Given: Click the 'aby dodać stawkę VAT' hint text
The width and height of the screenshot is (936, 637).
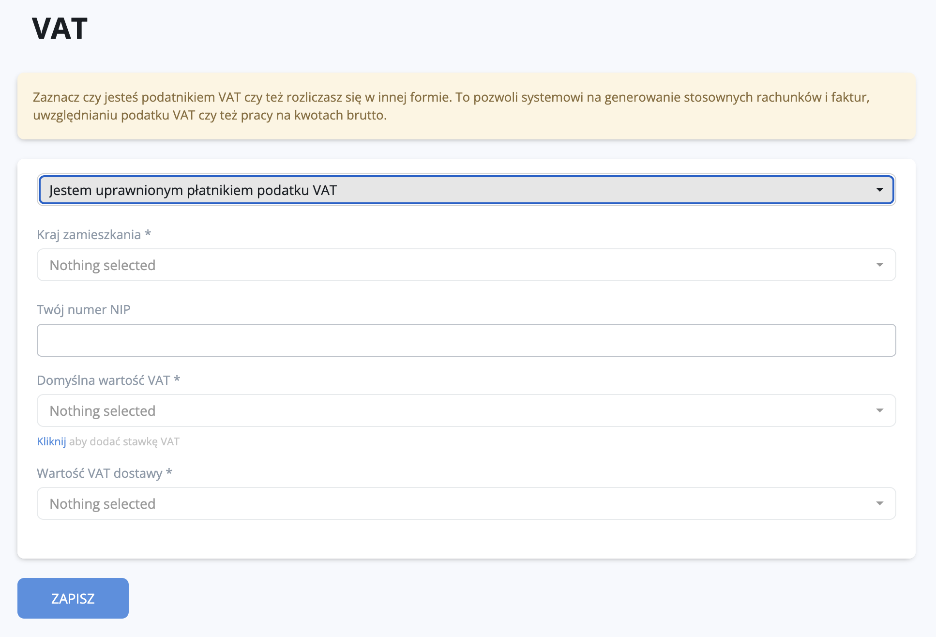Looking at the screenshot, I should (124, 441).
